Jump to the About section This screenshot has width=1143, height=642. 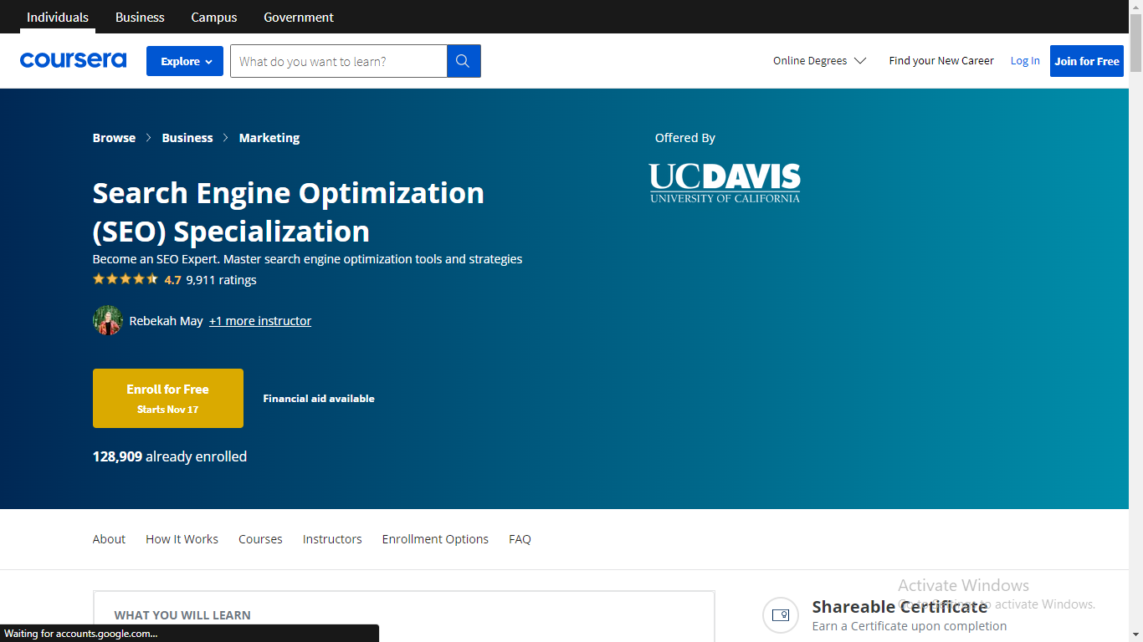point(109,539)
